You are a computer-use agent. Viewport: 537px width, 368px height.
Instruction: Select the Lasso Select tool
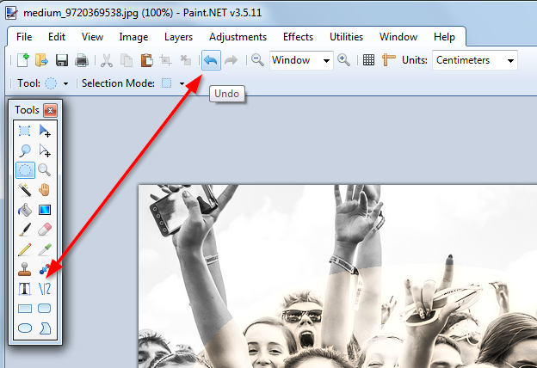25,150
